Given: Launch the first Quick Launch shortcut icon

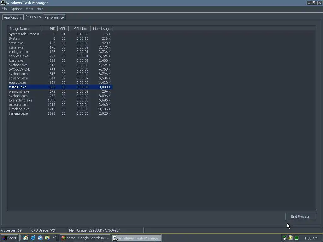Looking at the screenshot, I should (26, 238).
